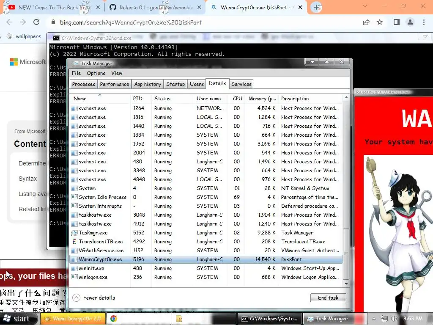The image size is (433, 325).
Task: Sort by CPU column header
Action: click(237, 98)
